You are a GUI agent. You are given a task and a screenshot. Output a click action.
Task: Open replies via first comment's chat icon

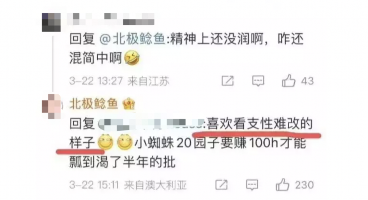pos(258,81)
